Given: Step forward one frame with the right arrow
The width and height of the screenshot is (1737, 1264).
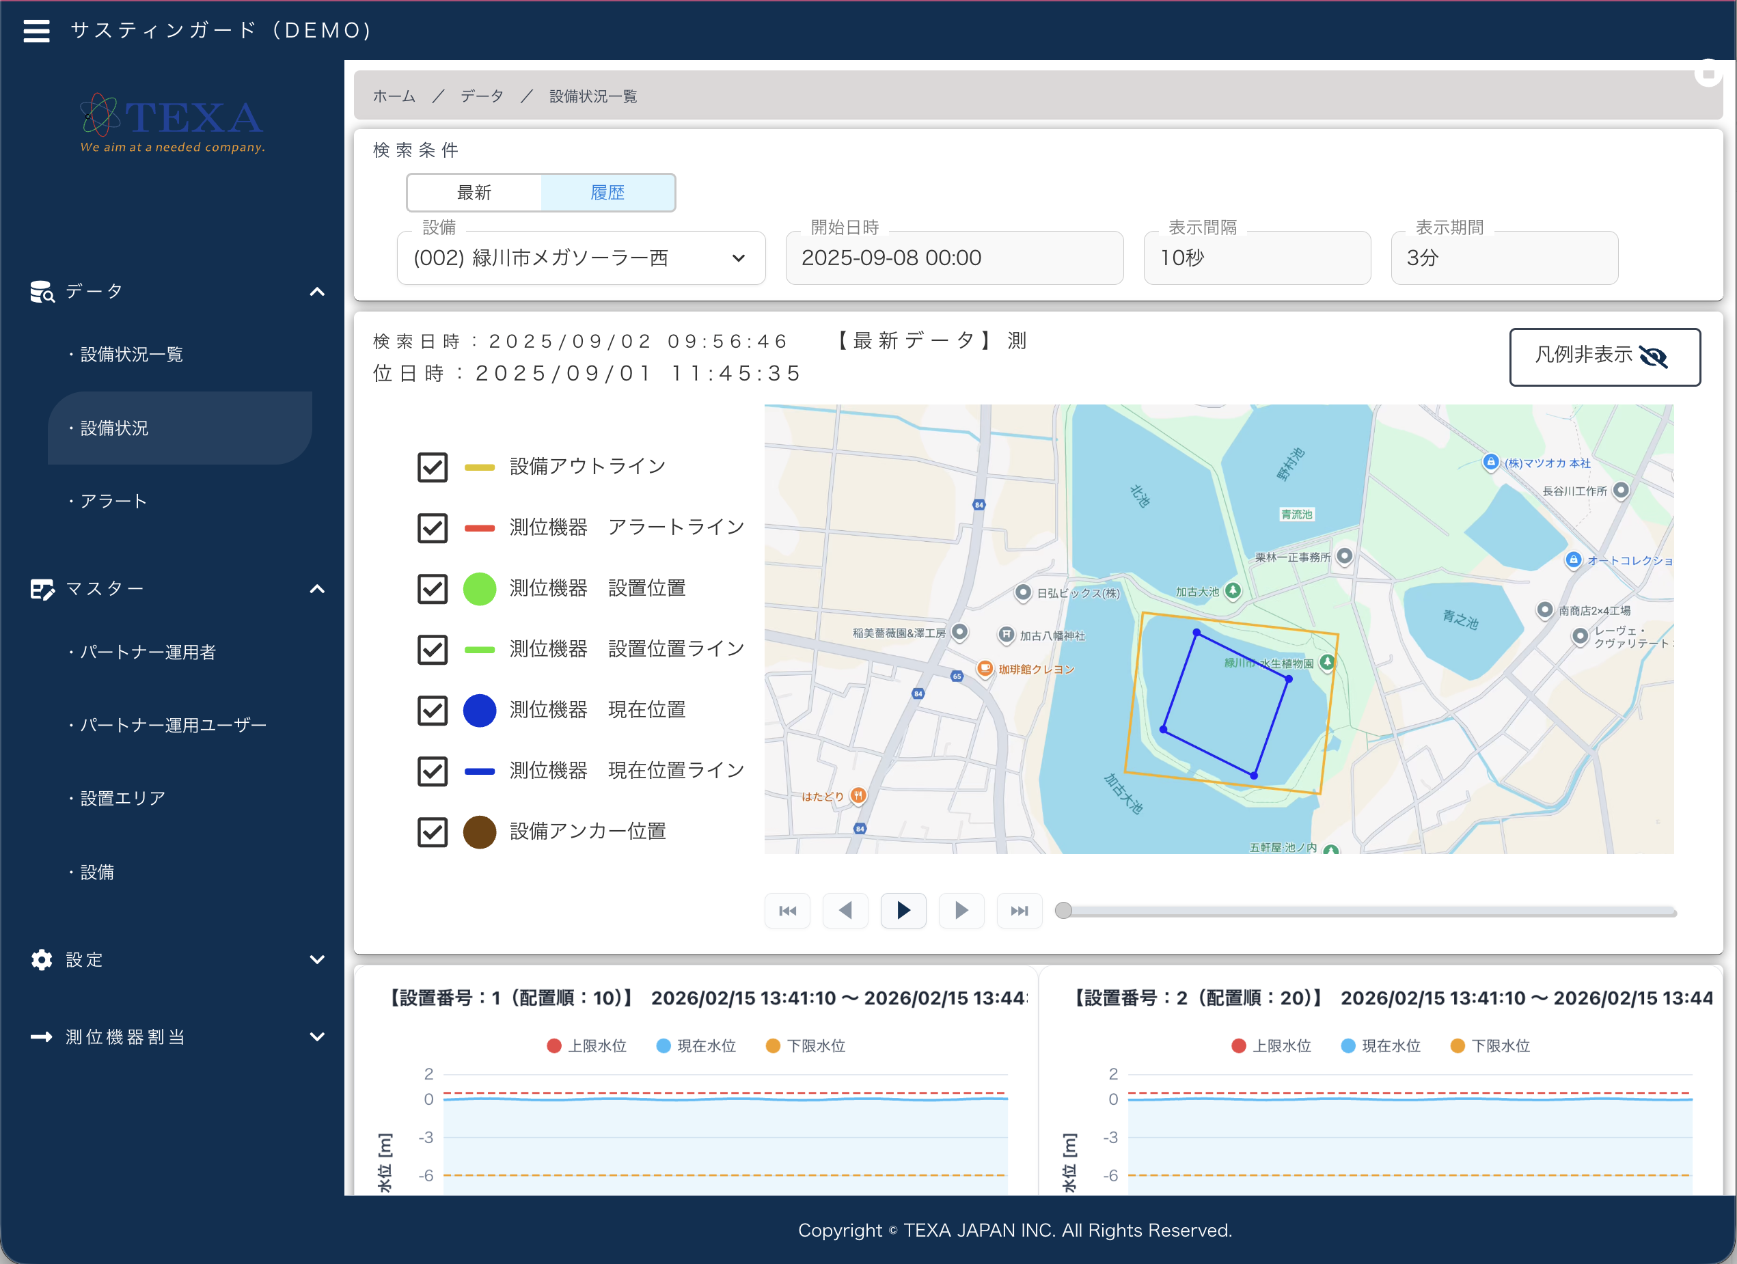Looking at the screenshot, I should (961, 910).
